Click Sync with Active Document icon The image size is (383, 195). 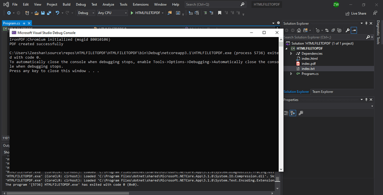point(327,30)
